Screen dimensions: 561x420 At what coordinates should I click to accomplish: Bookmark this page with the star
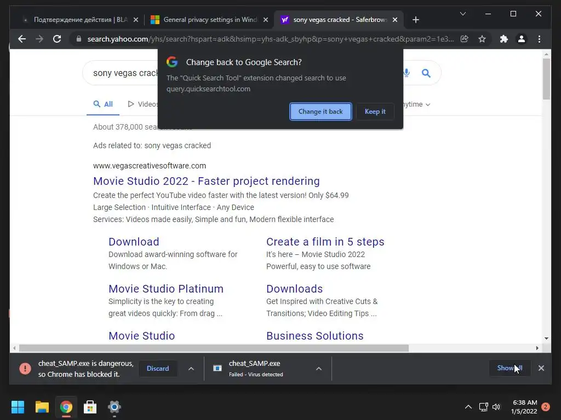pyautogui.click(x=482, y=39)
